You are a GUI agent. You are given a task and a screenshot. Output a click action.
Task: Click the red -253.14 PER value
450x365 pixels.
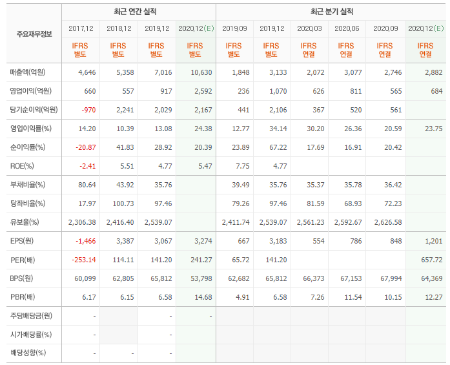84,260
